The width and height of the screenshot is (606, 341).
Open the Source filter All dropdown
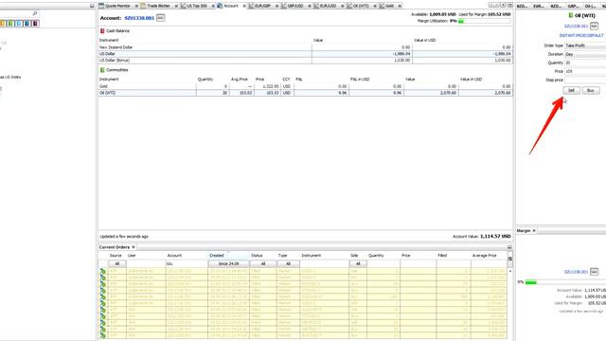click(116, 263)
